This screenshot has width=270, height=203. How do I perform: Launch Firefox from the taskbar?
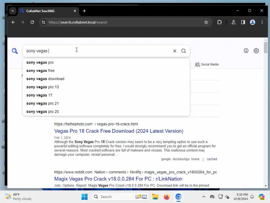click(167, 197)
